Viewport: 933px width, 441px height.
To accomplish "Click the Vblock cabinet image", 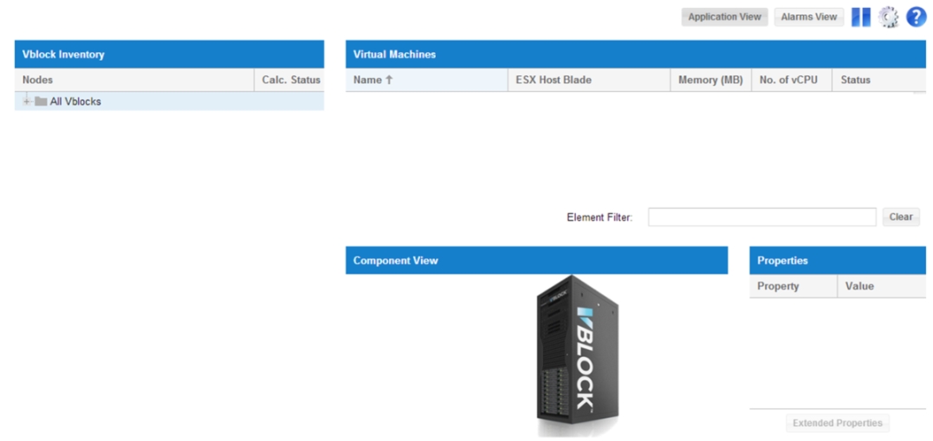I will click(577, 356).
